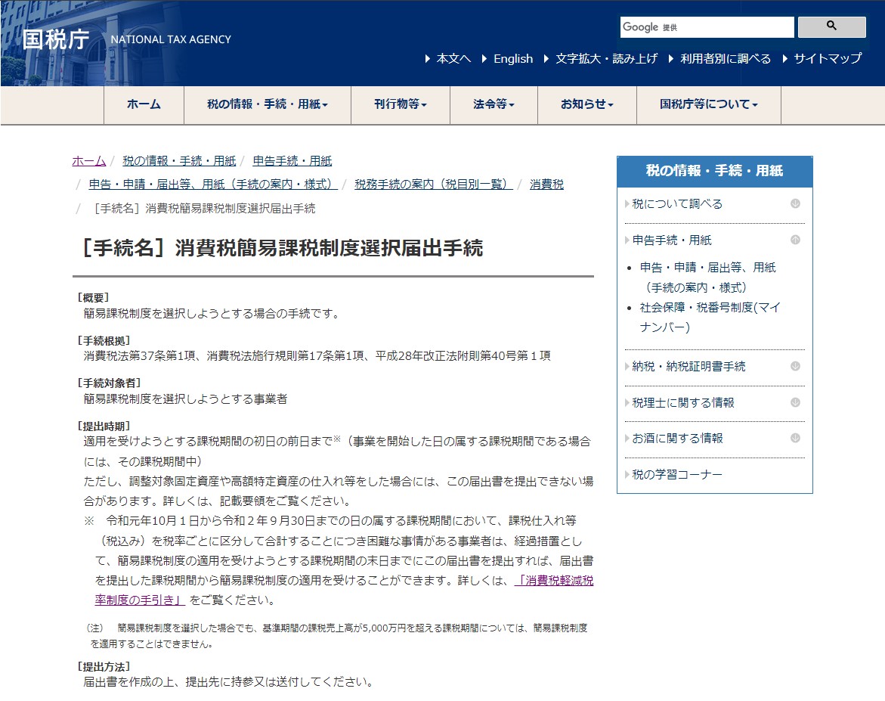Open sidebar sub-item 申告・申請・届出等、用紙(手続の案内・様式)
The width and height of the screenshot is (885, 701).
pos(708,278)
